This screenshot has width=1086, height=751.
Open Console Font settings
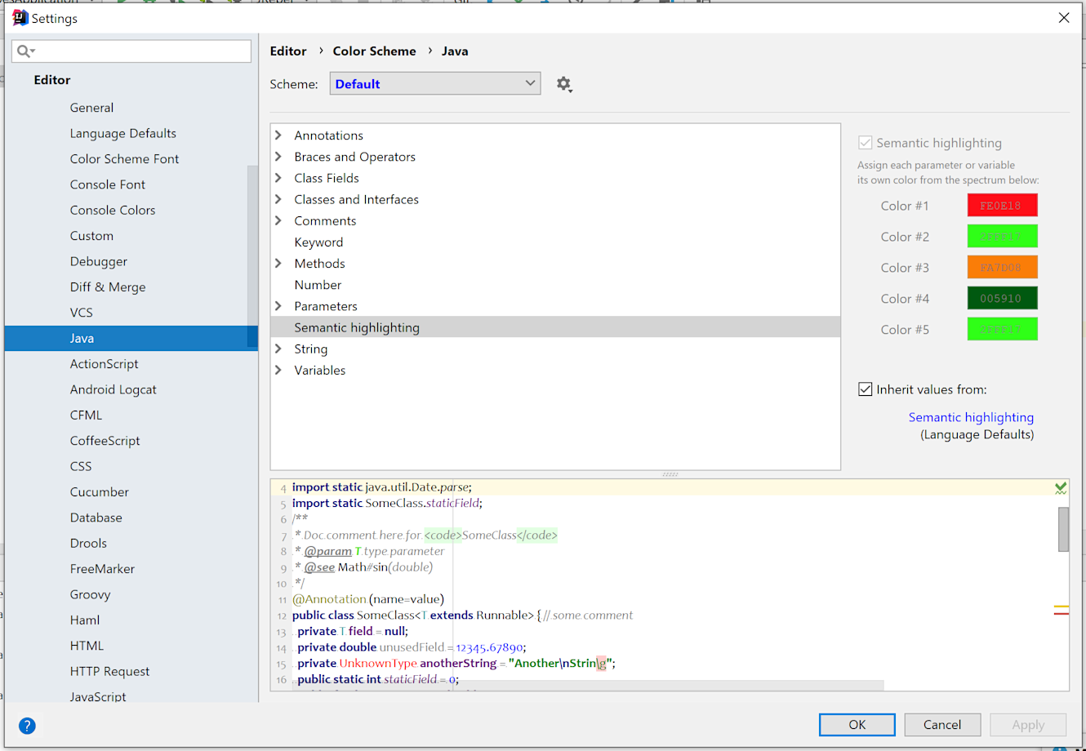coord(107,184)
